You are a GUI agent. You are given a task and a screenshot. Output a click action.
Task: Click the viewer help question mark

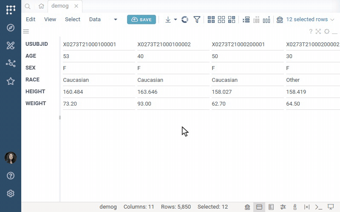click(x=311, y=31)
